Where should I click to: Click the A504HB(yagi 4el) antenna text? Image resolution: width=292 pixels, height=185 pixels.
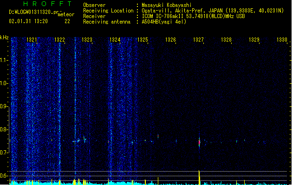tap(164, 22)
